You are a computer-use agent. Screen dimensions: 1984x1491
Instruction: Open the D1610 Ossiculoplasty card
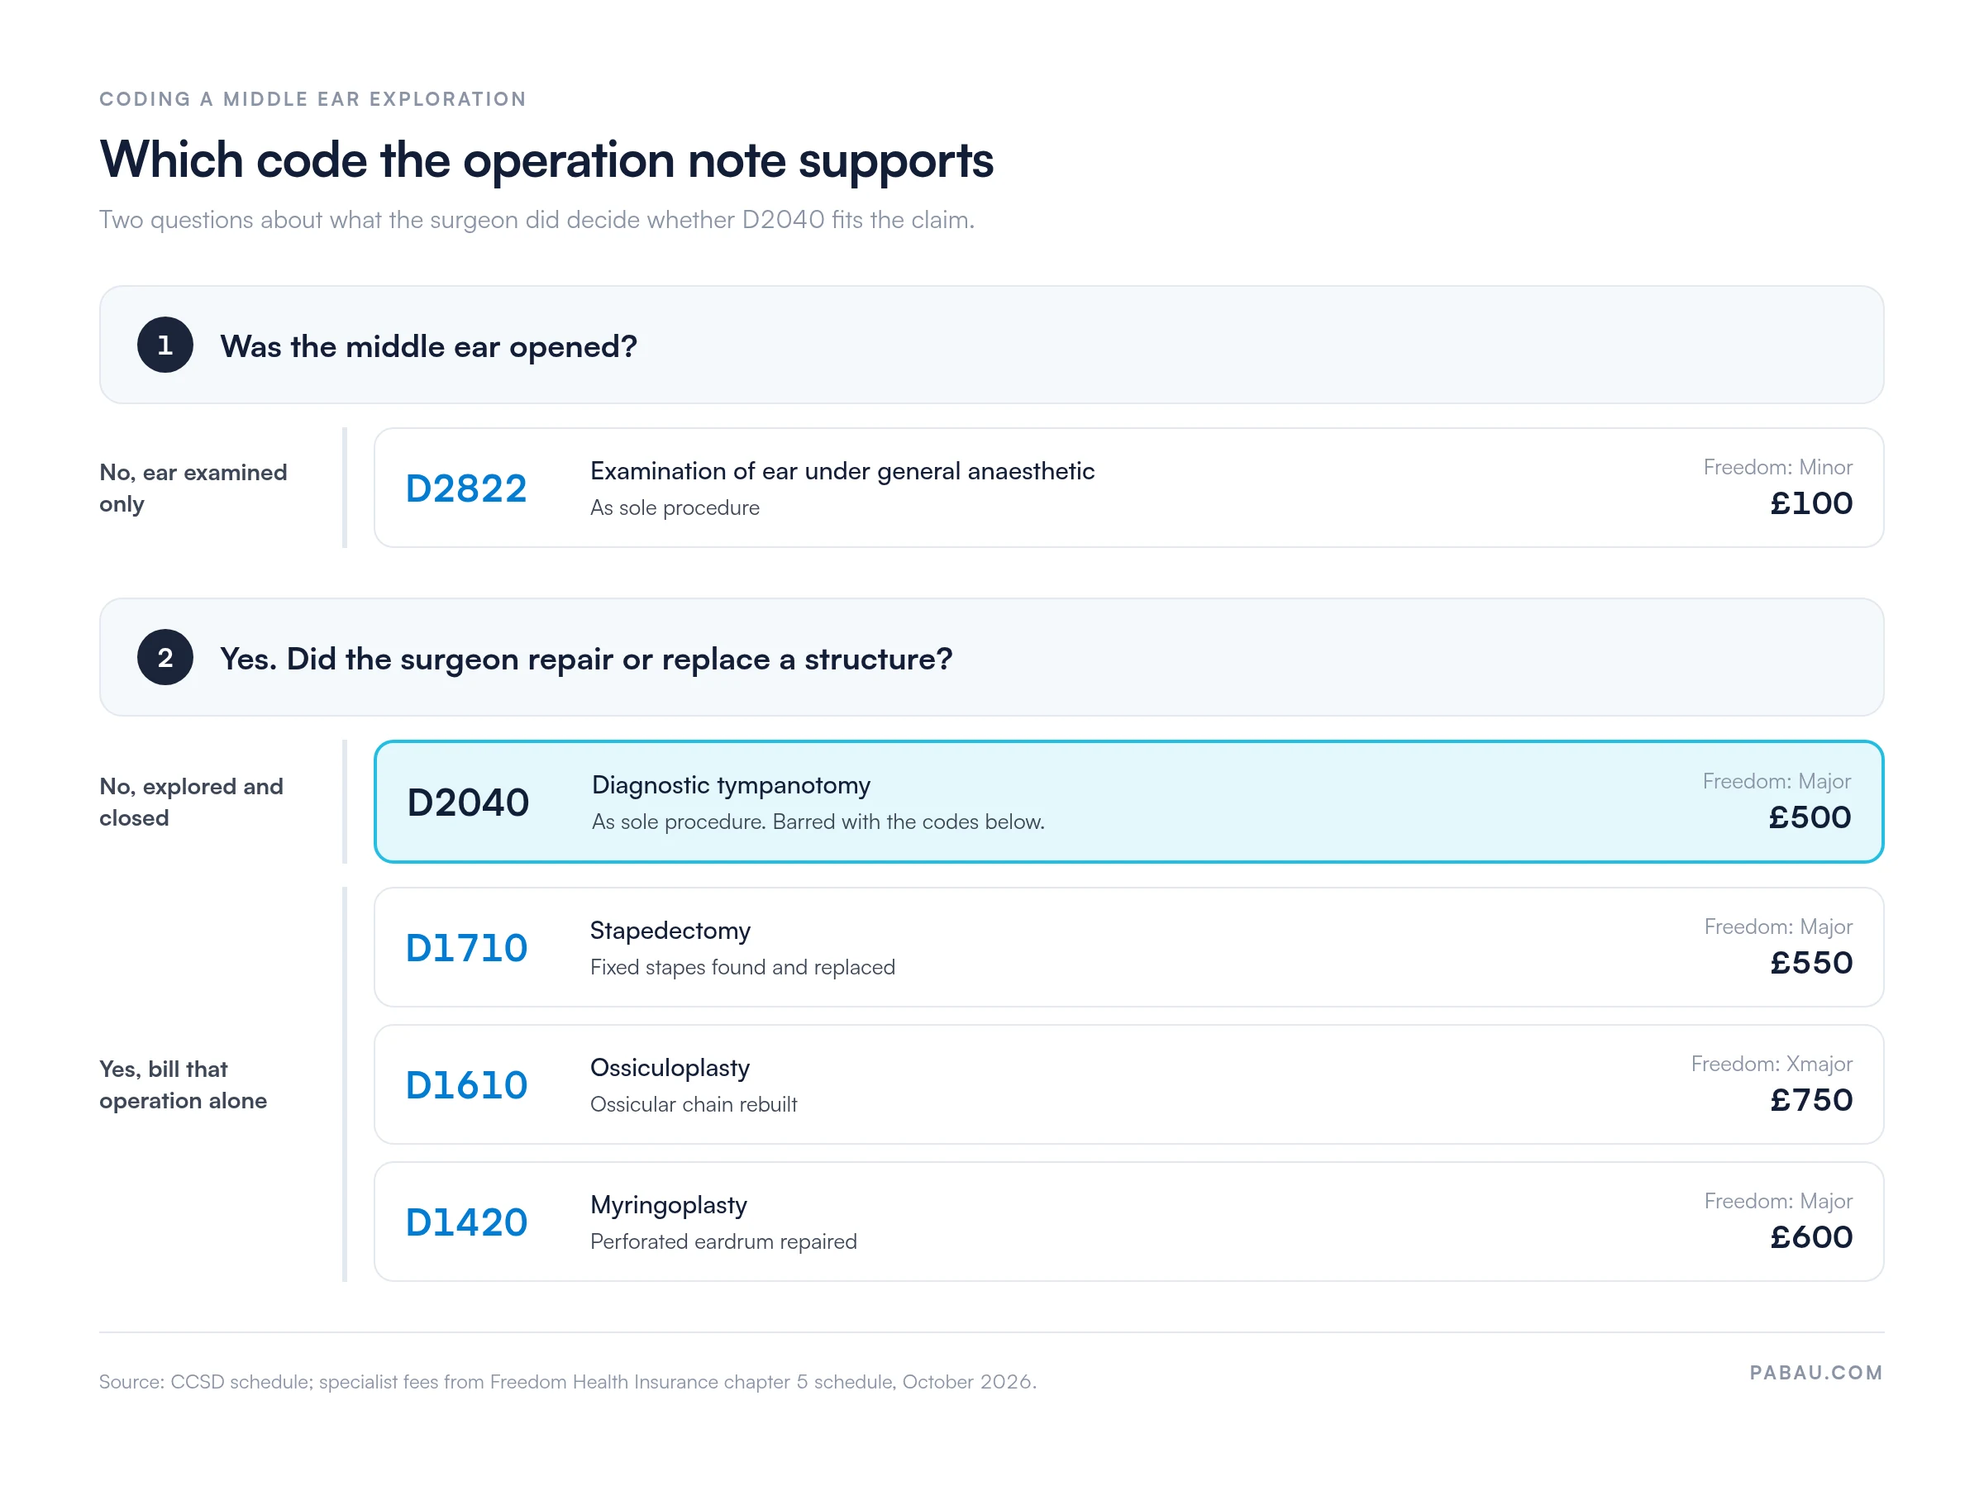pos(1128,1085)
